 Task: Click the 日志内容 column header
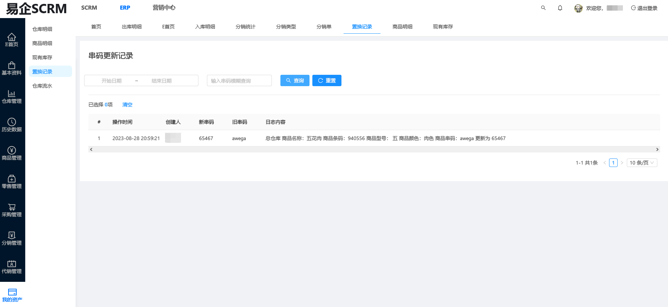point(276,122)
